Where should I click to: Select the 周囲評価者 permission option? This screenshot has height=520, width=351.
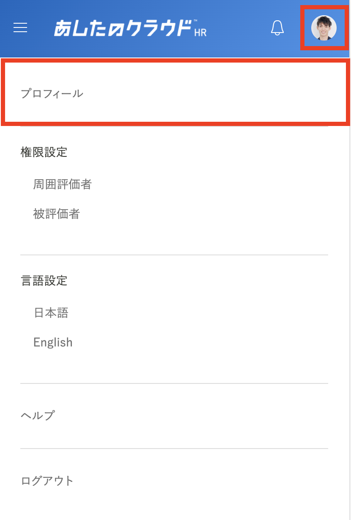point(63,184)
